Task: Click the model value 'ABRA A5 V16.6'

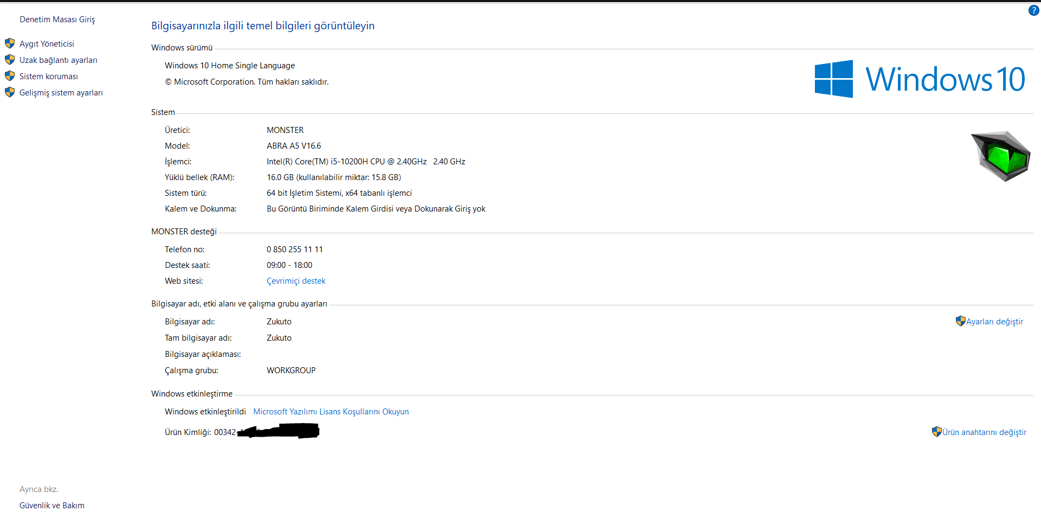Action: pyautogui.click(x=294, y=146)
